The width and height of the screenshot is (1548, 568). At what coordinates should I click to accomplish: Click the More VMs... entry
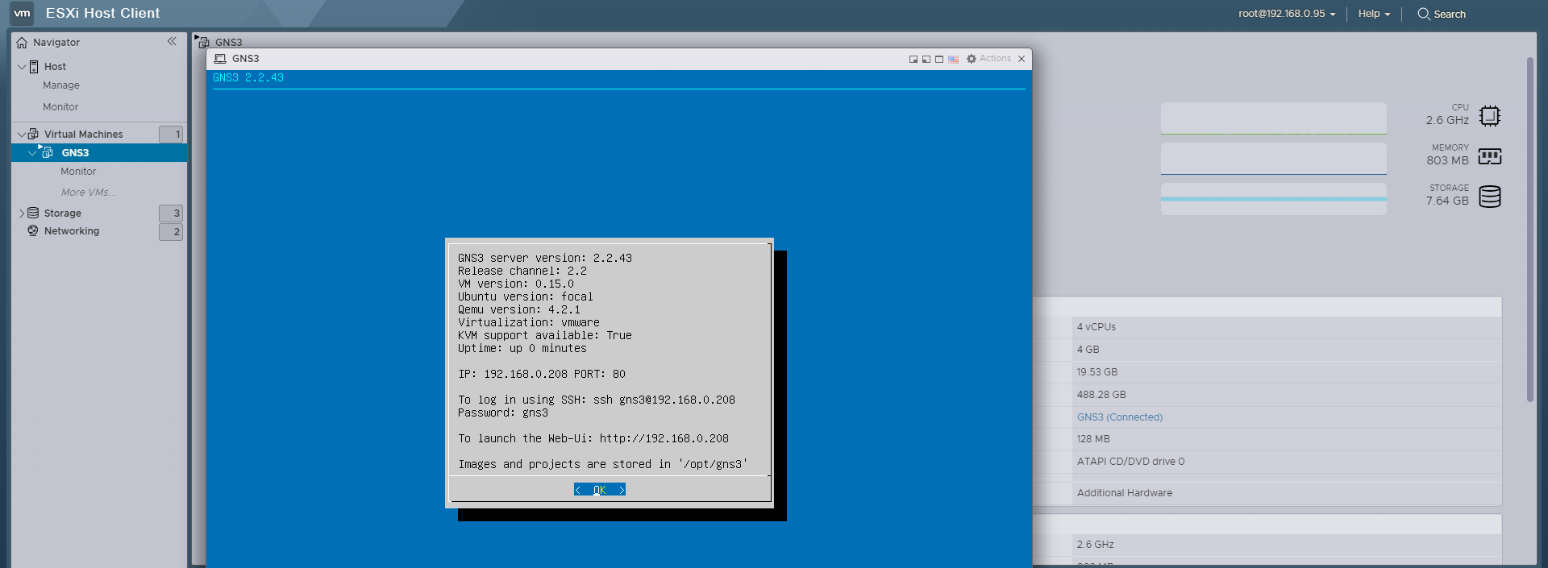(89, 193)
